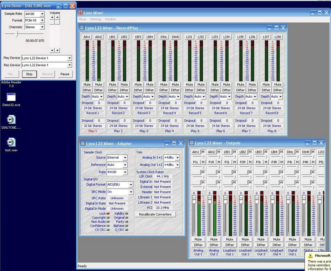
Task: Open the Sample Clock Source dropdown
Action: point(125,158)
